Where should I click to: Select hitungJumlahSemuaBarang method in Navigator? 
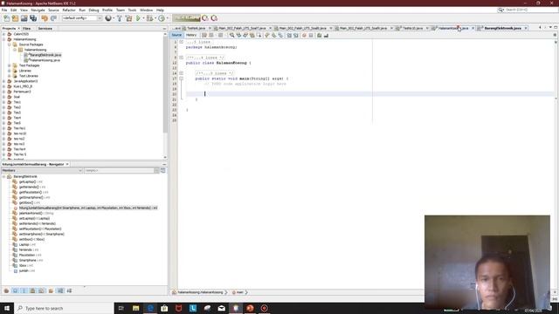point(88,208)
